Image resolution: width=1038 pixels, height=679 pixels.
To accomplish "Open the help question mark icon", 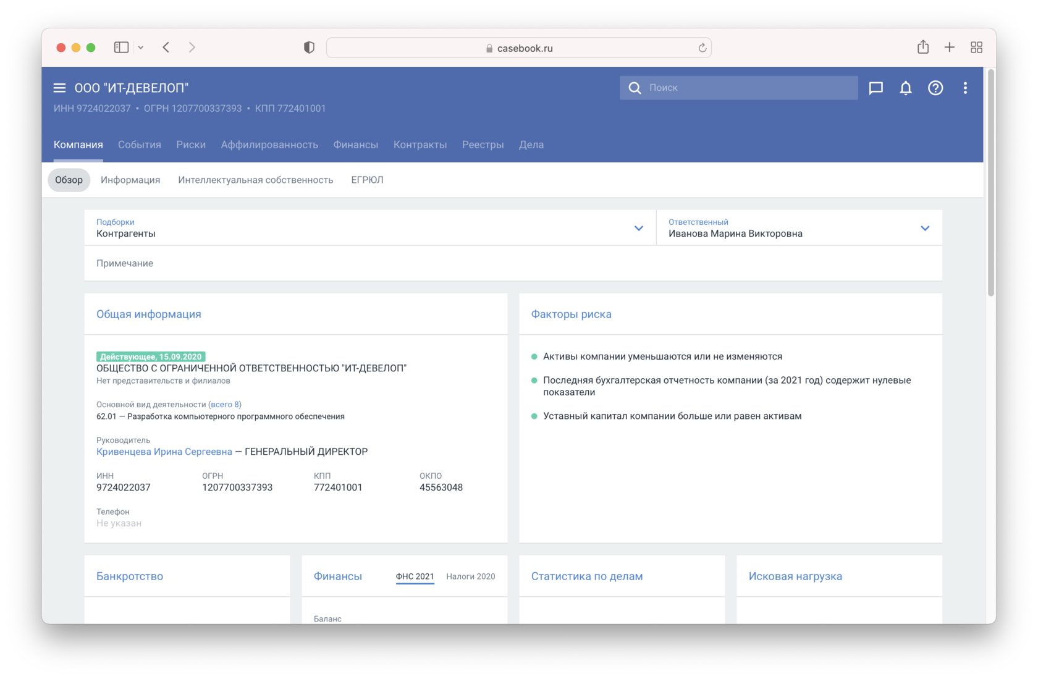I will 935,88.
